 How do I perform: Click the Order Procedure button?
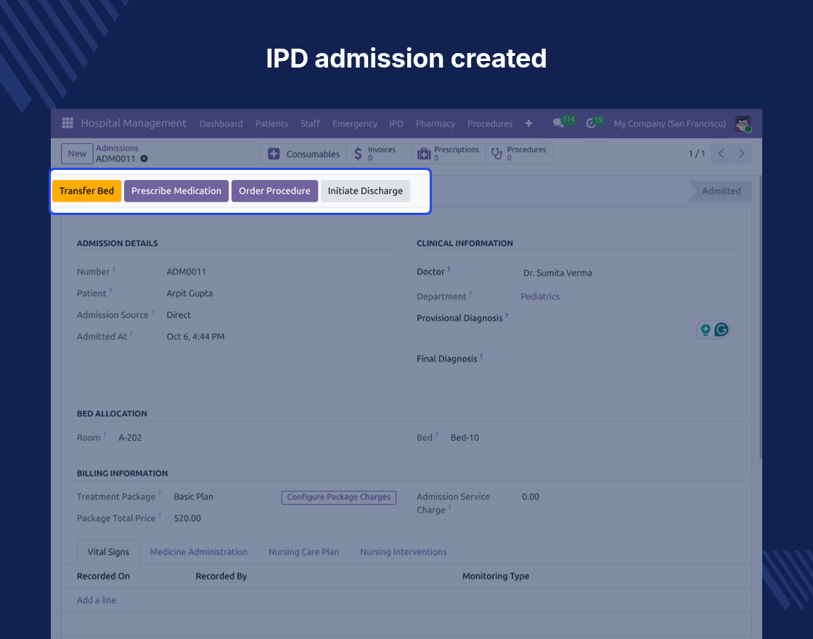tap(274, 191)
